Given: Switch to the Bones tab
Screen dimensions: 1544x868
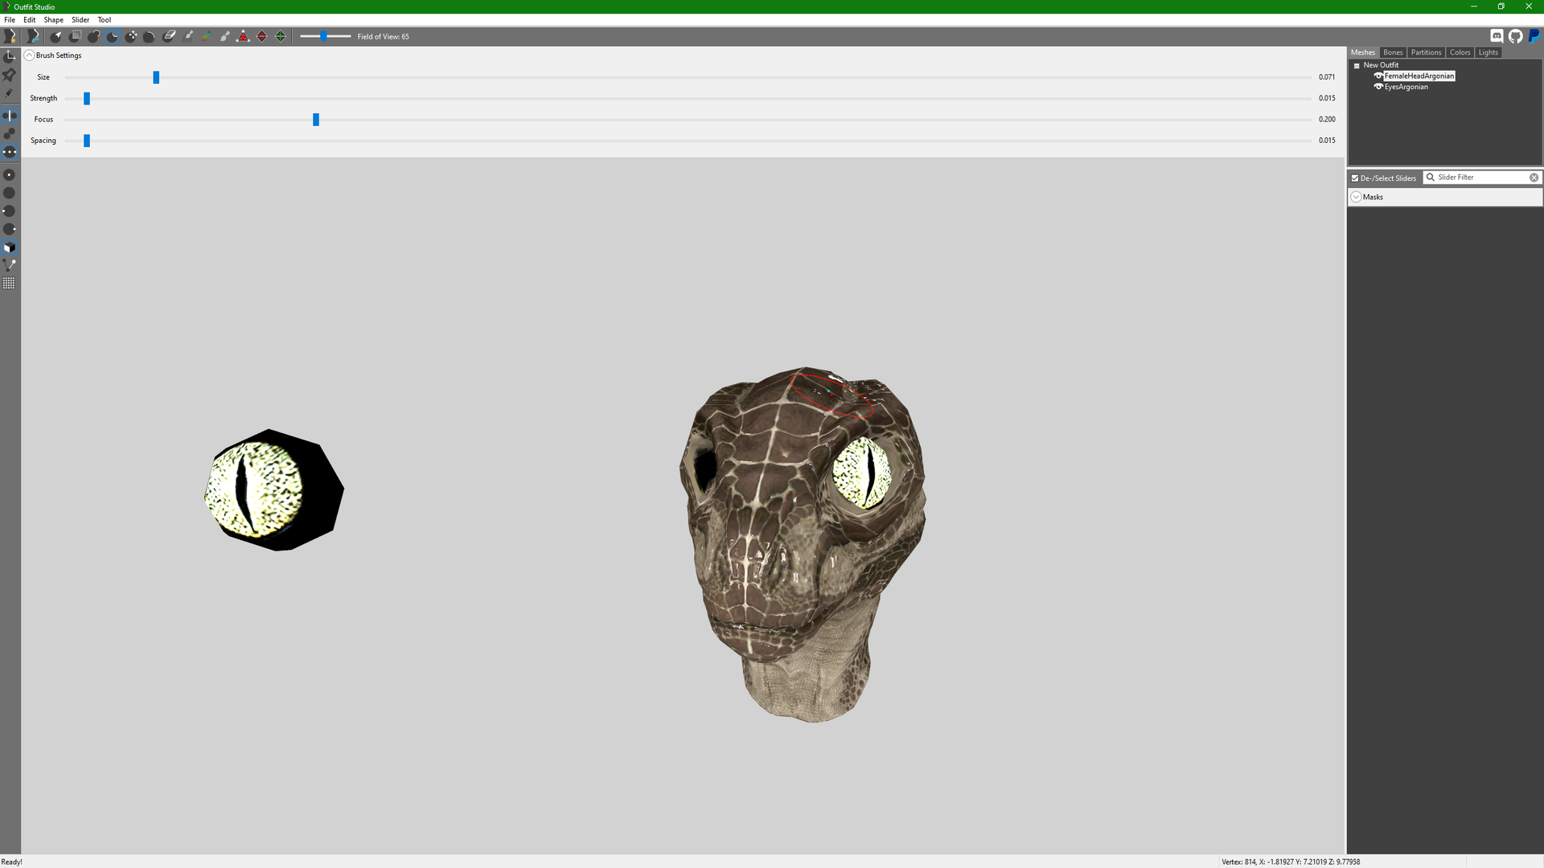Looking at the screenshot, I should pyautogui.click(x=1393, y=52).
